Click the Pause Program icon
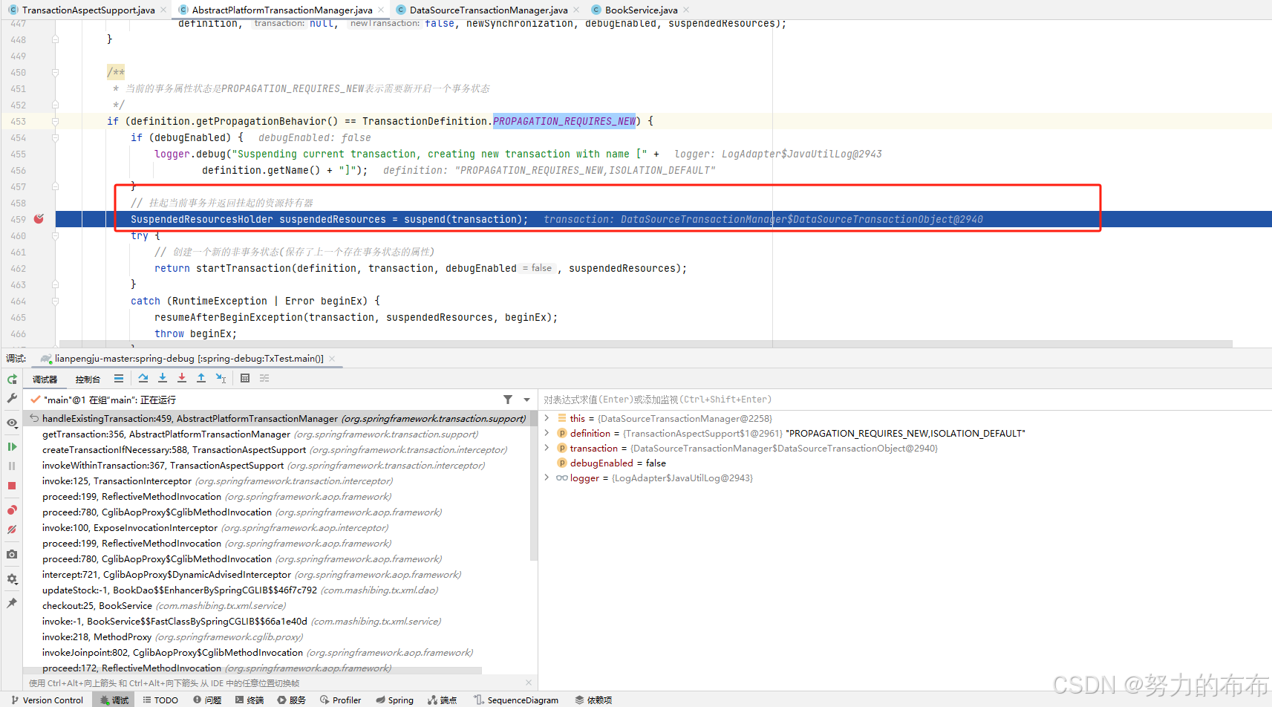Viewport: 1272px width, 707px height. click(12, 466)
